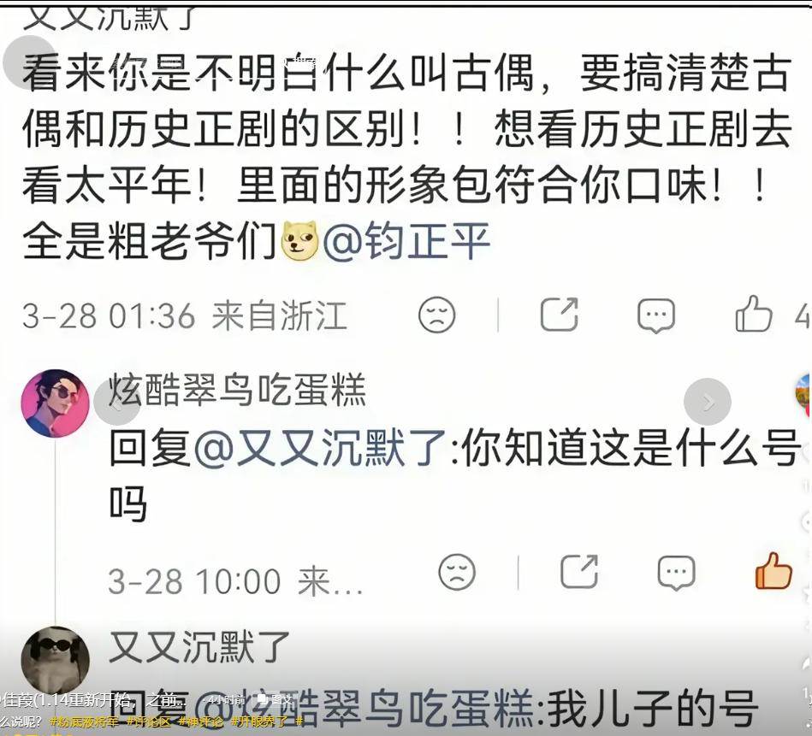
Task: Open replies via the 01:36 comment's speech bubble icon
Action: point(655,315)
